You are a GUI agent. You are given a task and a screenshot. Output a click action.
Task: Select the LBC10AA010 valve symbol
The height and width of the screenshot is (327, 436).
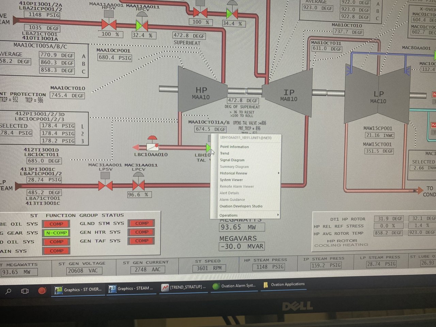tap(152, 147)
